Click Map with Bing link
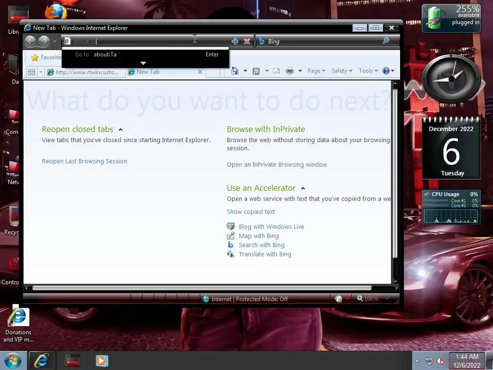Image resolution: width=493 pixels, height=370 pixels. (x=259, y=236)
